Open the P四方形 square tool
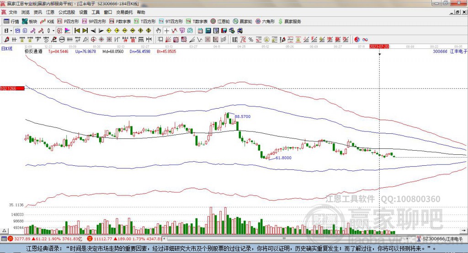Screen dimensions: 468x253 tap(68, 21)
